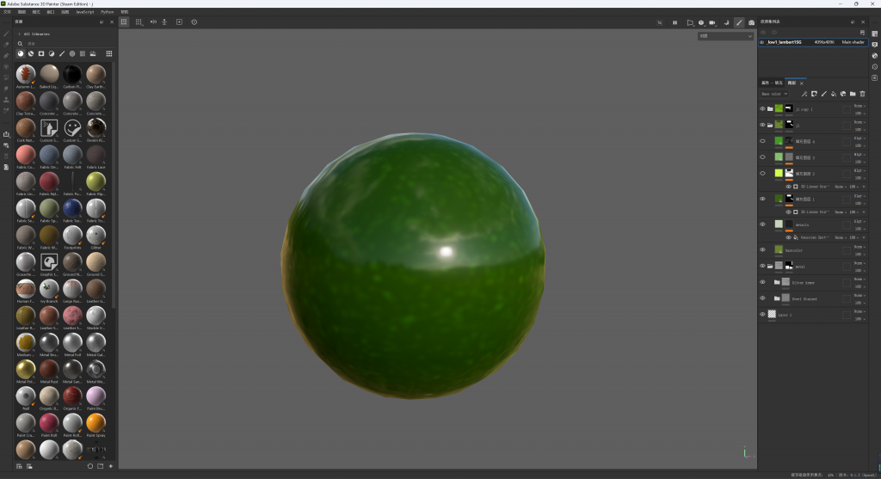Image resolution: width=881 pixels, height=479 pixels.
Task: Open the viewport mode dropdown at top right
Action: coord(725,36)
